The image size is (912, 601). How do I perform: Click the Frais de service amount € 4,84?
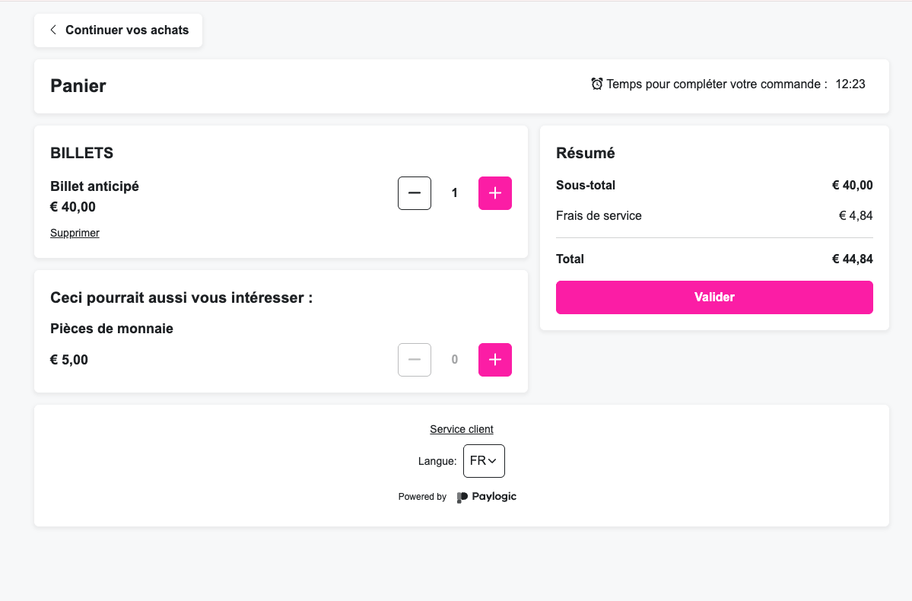coord(856,216)
